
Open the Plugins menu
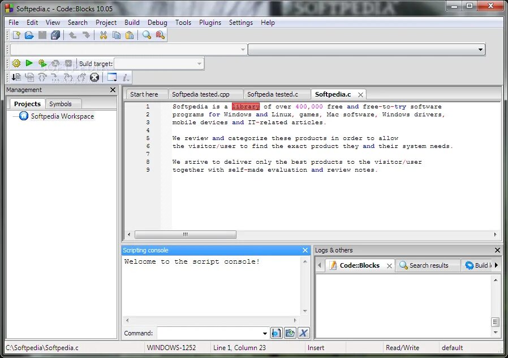[210, 23]
